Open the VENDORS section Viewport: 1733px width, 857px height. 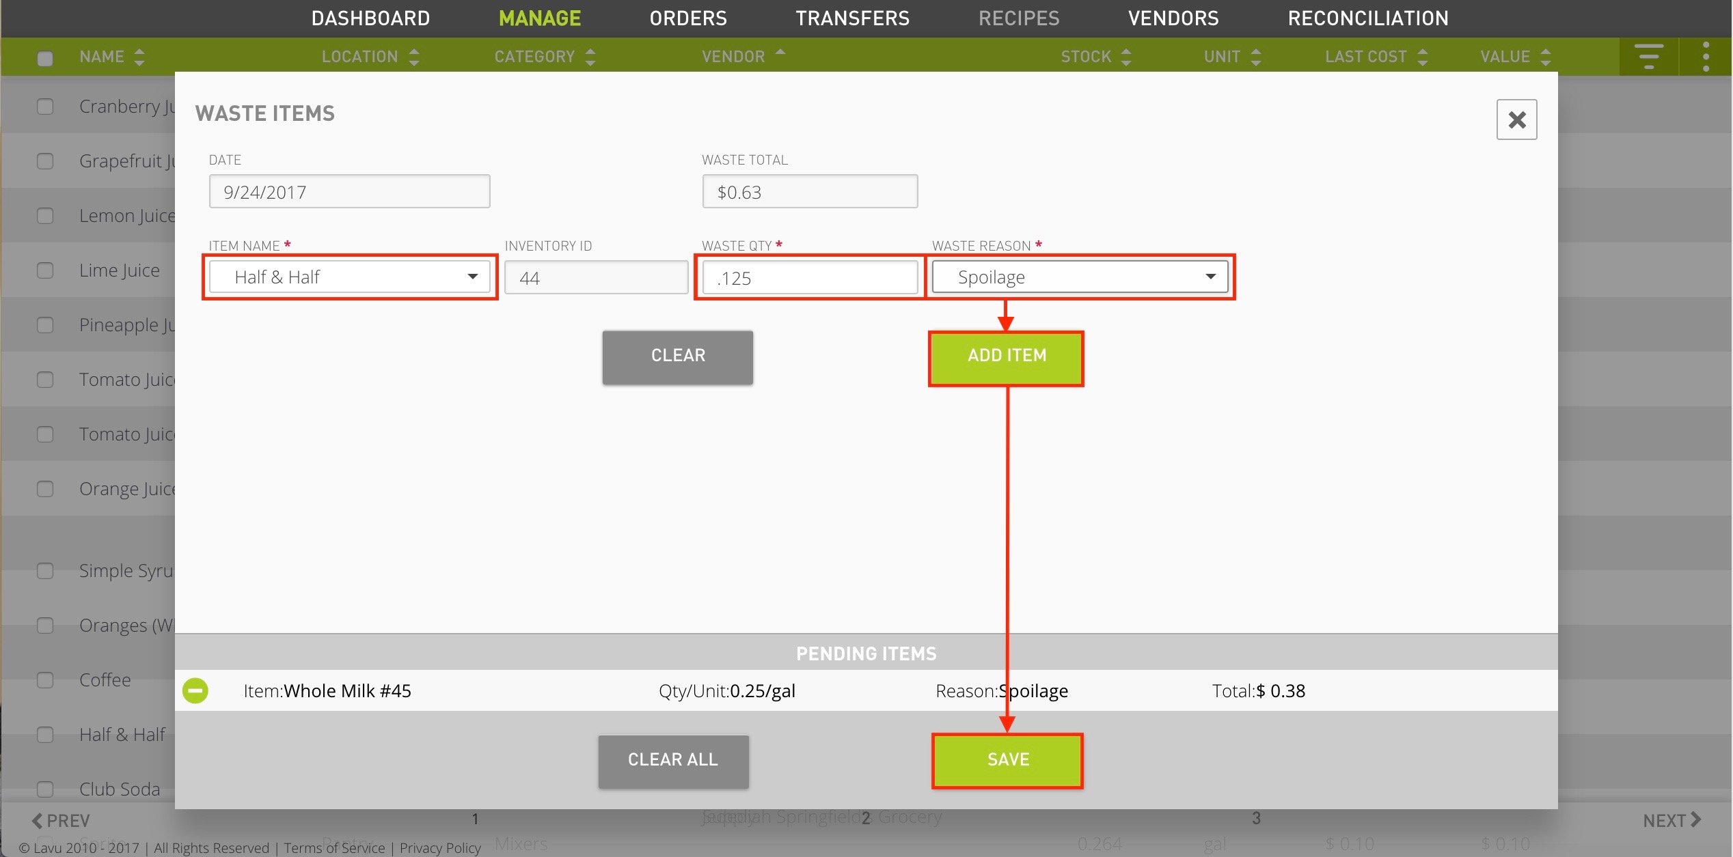[1173, 18]
